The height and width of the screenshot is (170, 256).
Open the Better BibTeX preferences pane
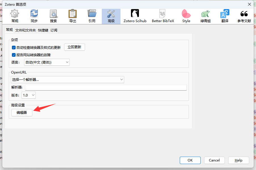[163, 16]
